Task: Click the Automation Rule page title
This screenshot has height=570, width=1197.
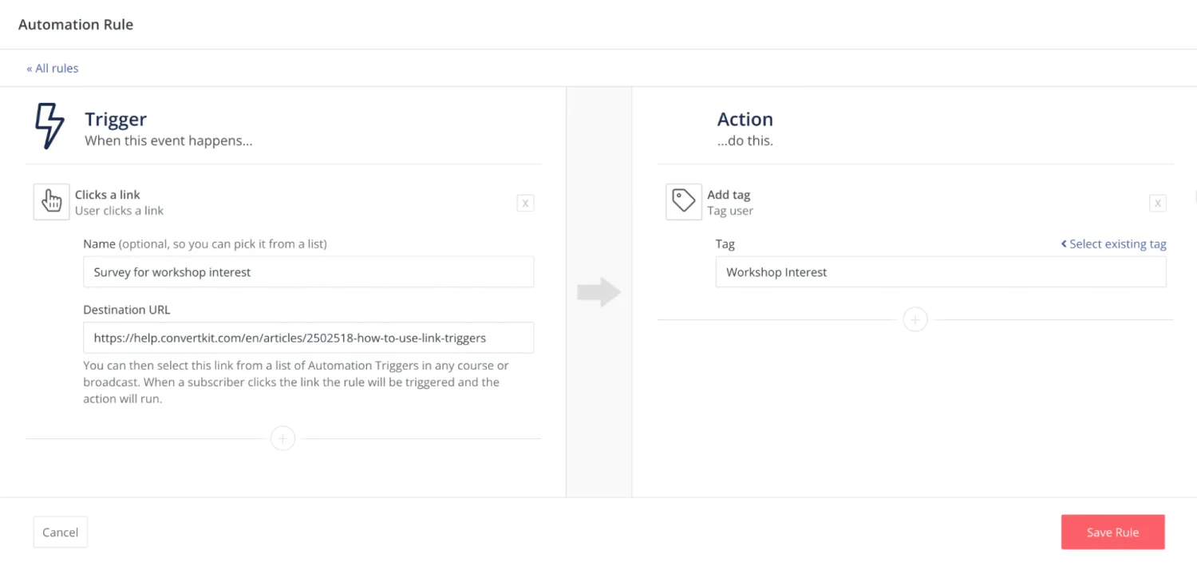Action: [76, 25]
